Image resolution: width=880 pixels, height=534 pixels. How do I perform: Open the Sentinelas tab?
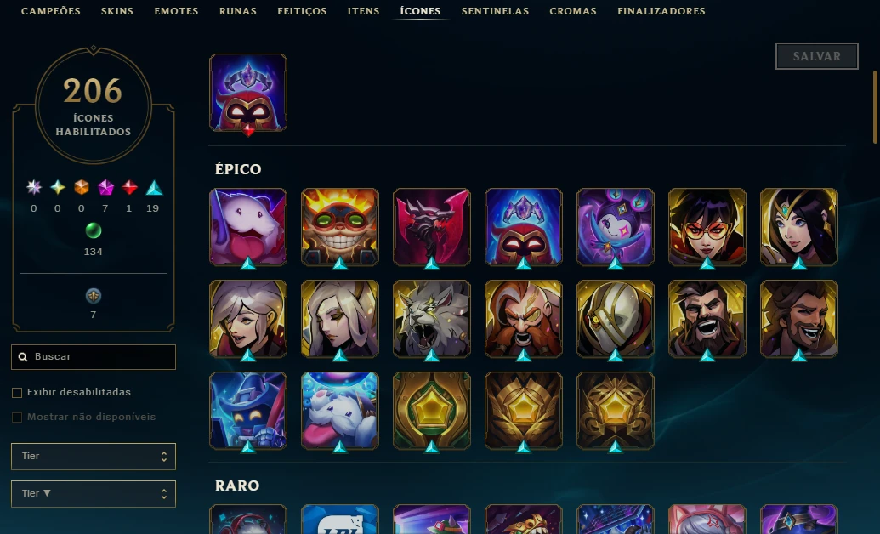click(495, 11)
